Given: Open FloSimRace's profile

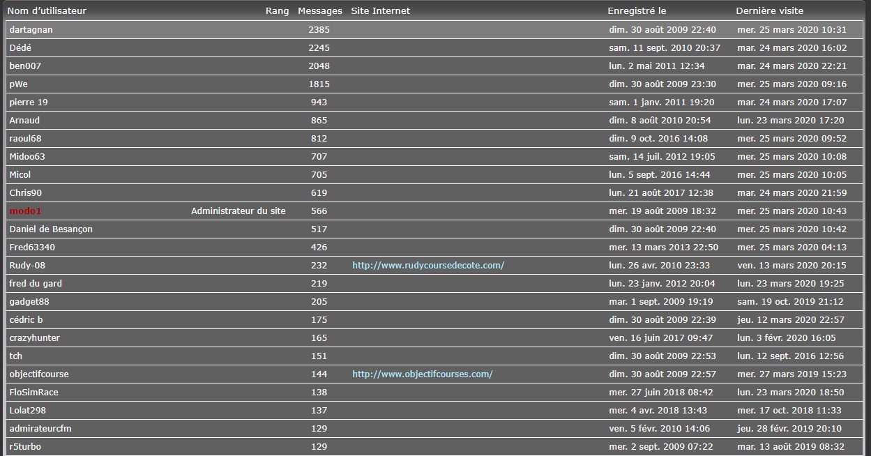Looking at the screenshot, I should point(33,393).
